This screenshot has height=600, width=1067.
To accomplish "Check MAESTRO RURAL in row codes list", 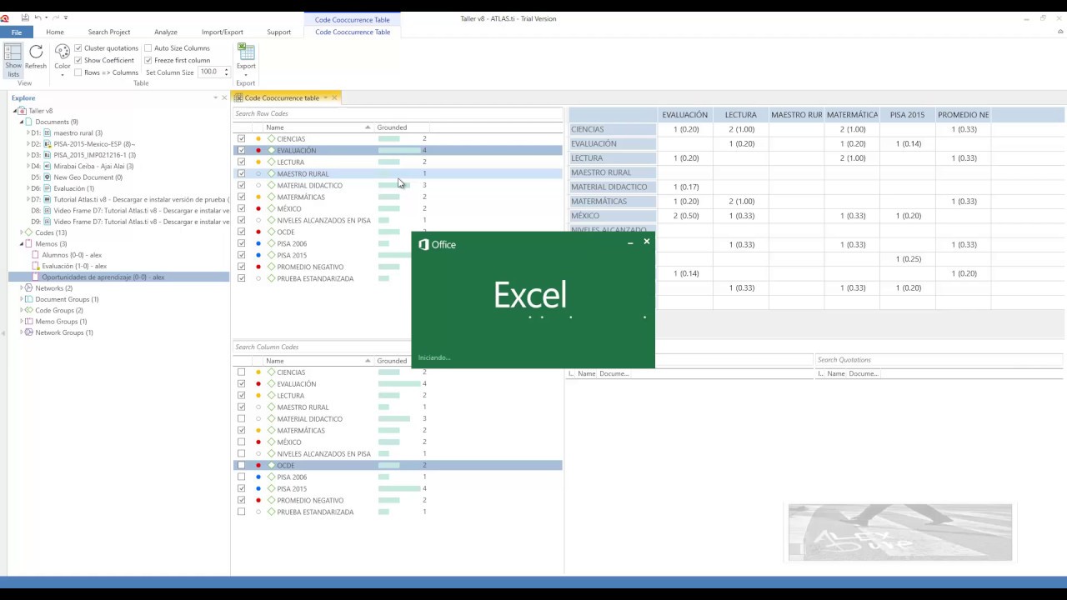I will 242,174.
